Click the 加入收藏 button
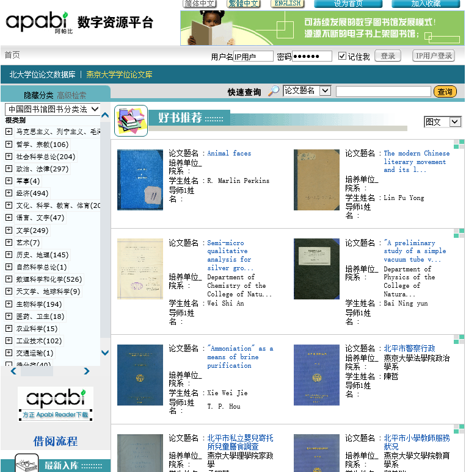Image resolution: width=466 pixels, height=472 pixels. click(426, 4)
